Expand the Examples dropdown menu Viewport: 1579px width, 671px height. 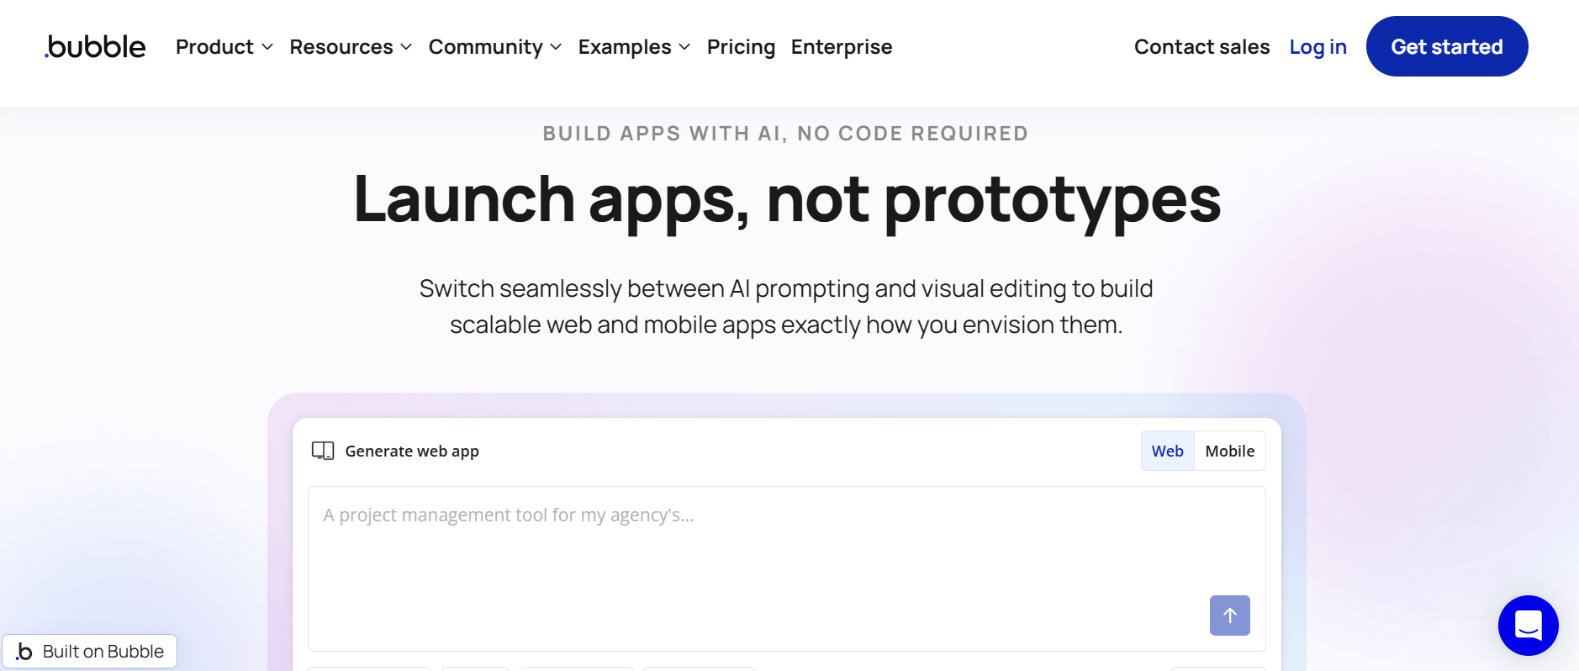click(x=634, y=47)
